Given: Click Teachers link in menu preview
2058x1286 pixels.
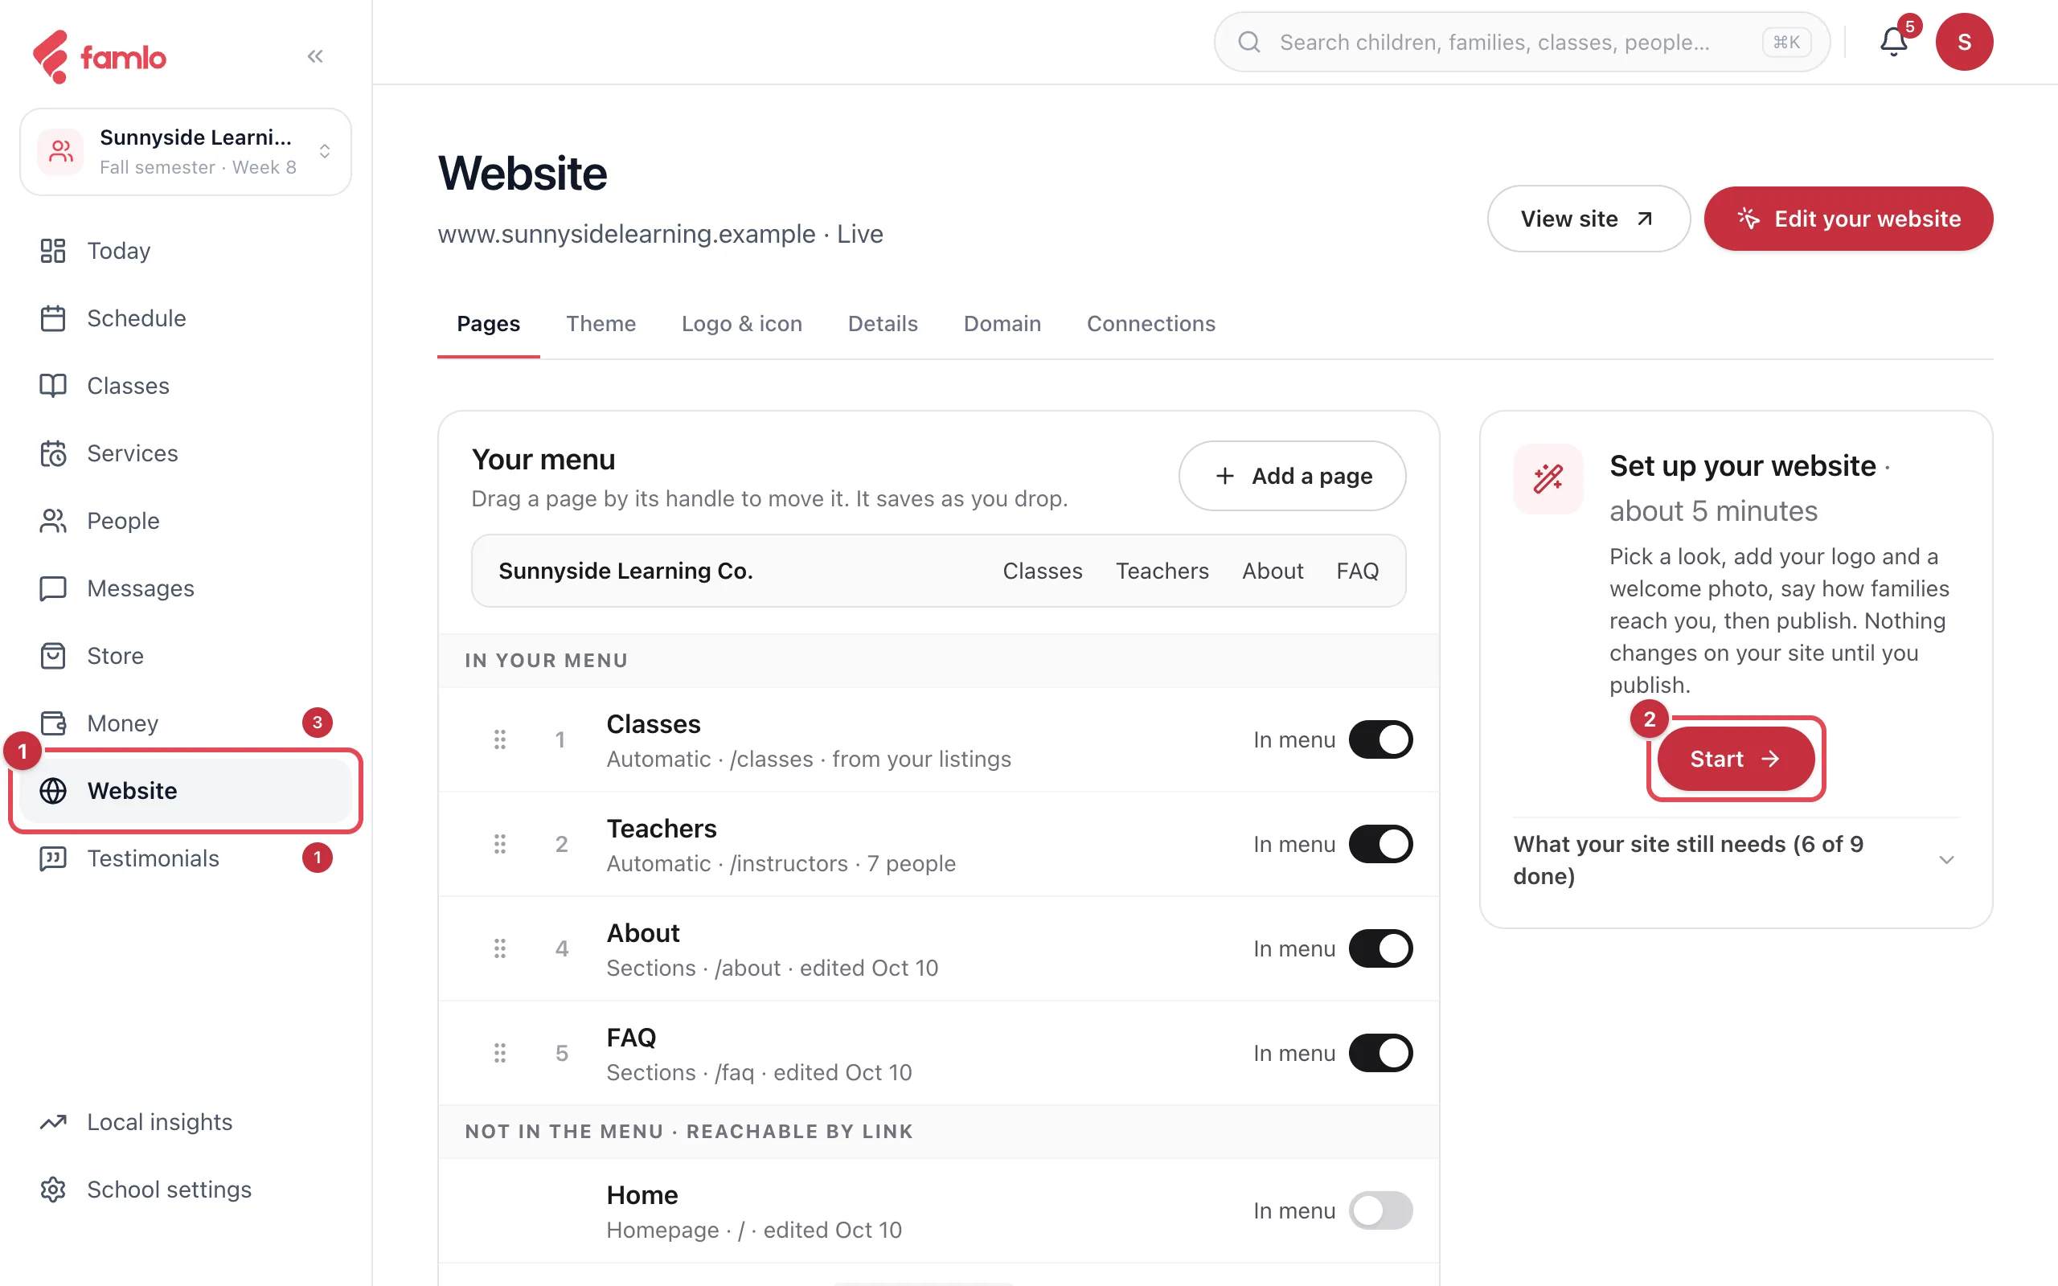Looking at the screenshot, I should [x=1162, y=571].
